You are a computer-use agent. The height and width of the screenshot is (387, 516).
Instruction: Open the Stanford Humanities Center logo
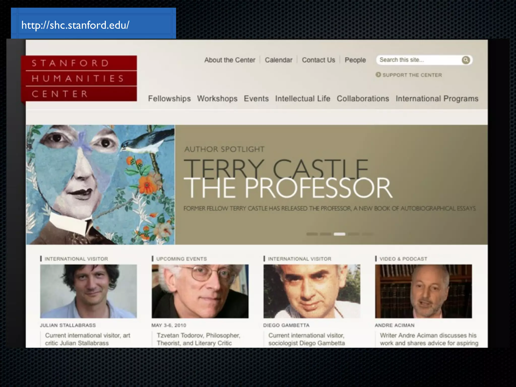79,78
